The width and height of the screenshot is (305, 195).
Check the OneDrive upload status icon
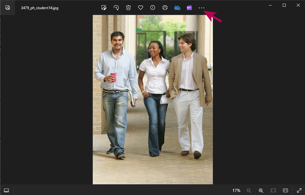click(x=177, y=8)
